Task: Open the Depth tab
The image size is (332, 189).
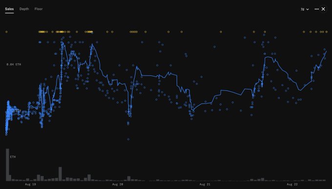Action: pos(24,9)
